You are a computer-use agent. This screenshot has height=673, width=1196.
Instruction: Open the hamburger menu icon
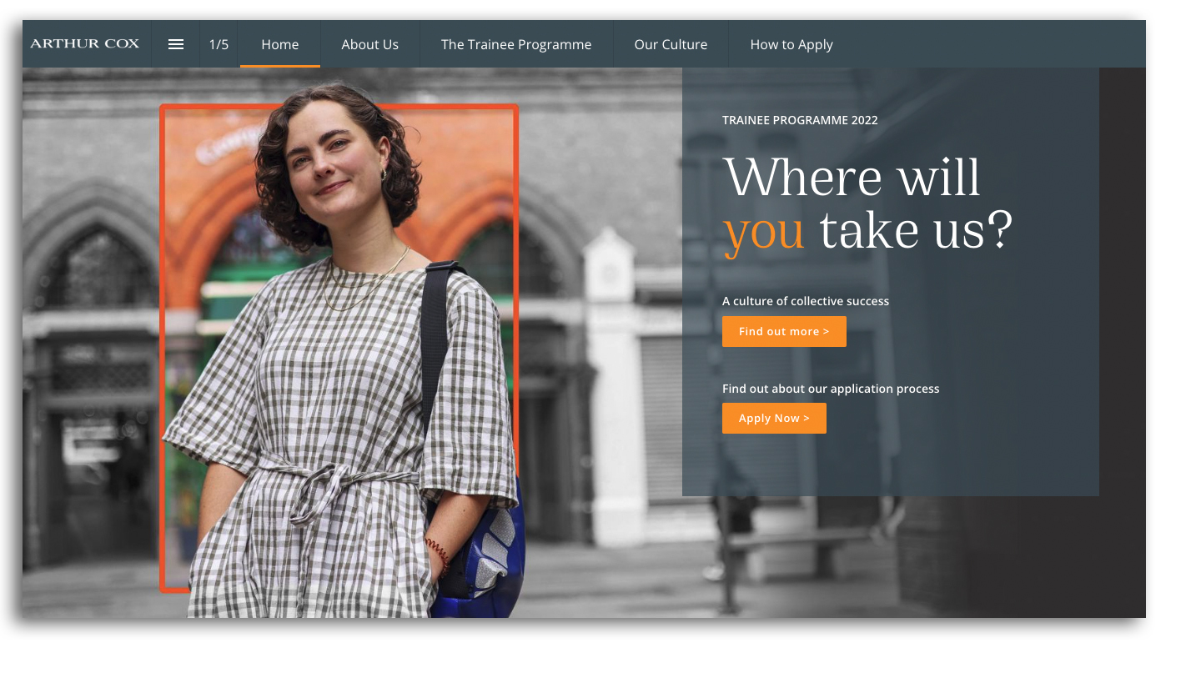(x=176, y=44)
